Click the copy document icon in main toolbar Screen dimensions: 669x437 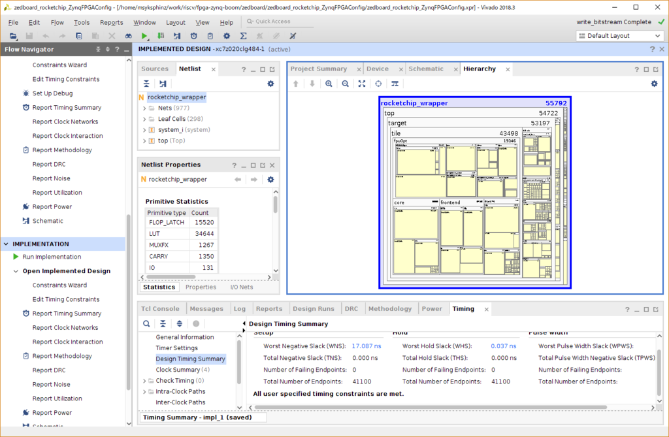(x=78, y=36)
